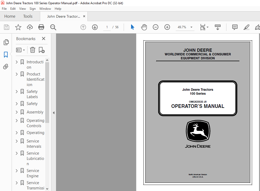
Task: Switch to the Tools tab
Action: click(x=28, y=16)
